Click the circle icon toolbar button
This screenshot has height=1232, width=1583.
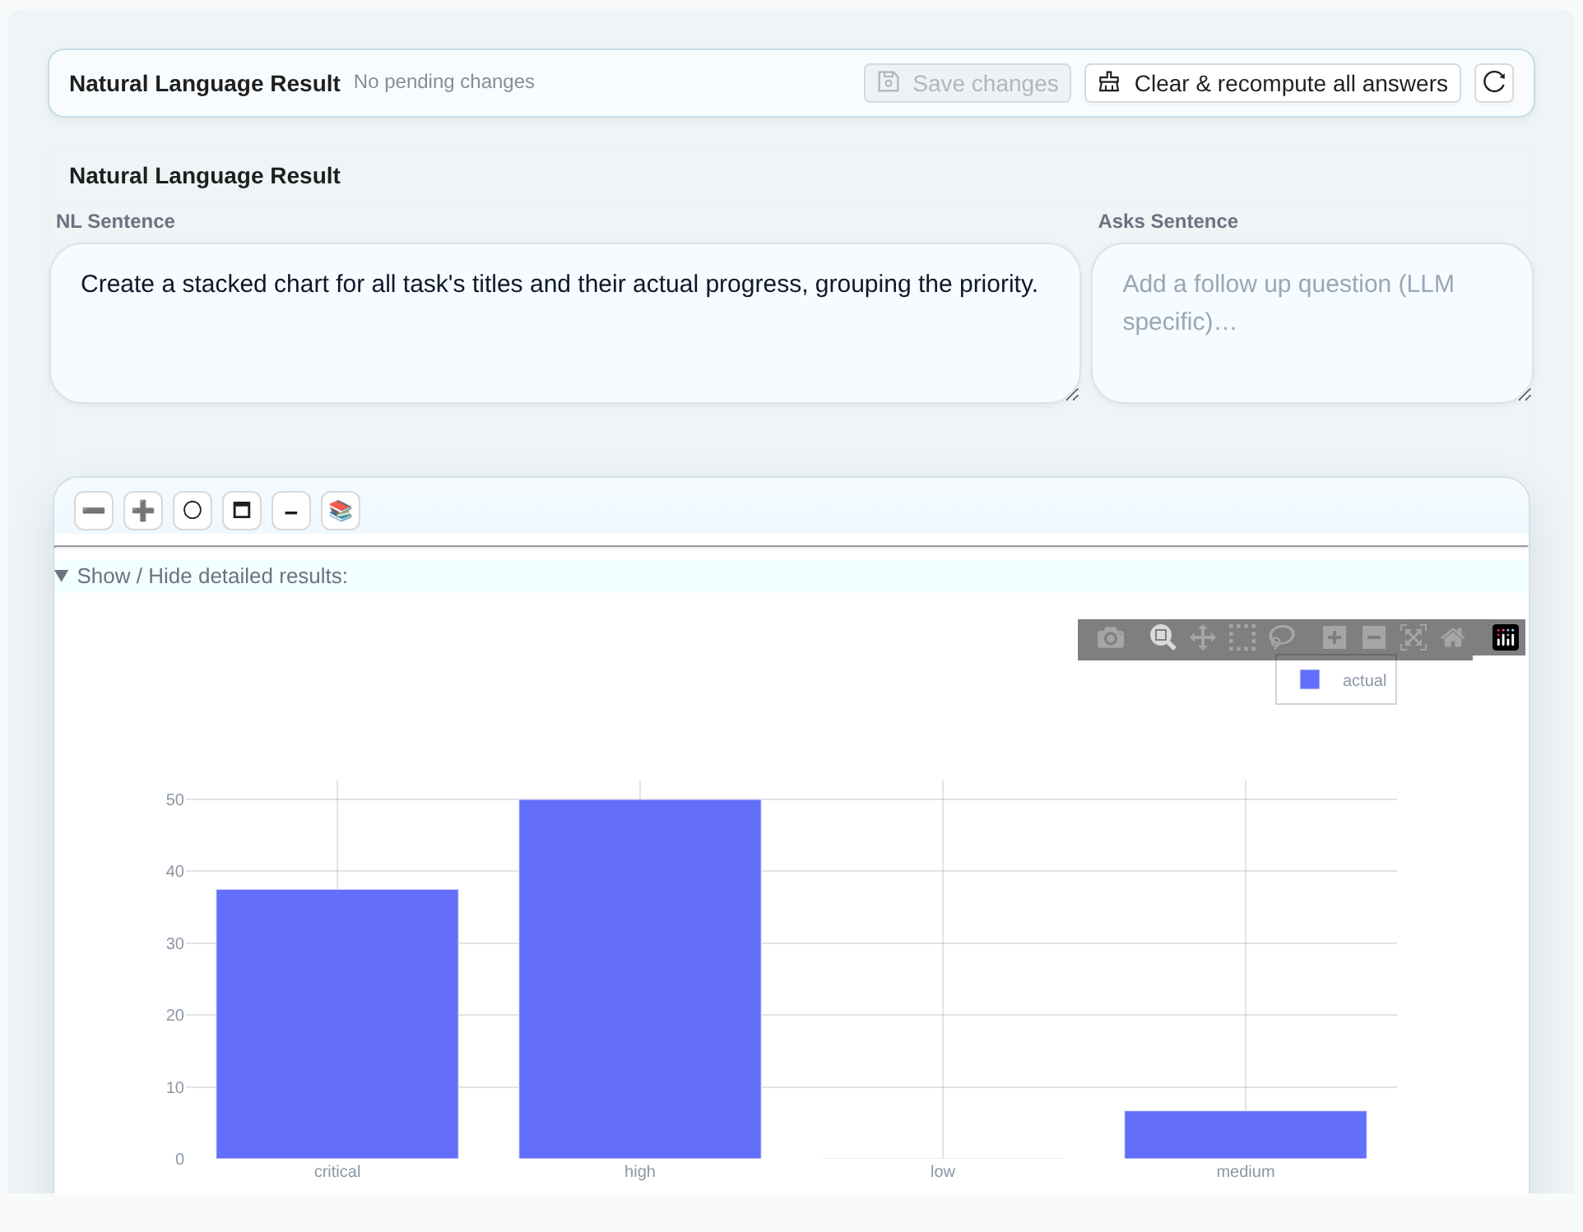(x=193, y=511)
